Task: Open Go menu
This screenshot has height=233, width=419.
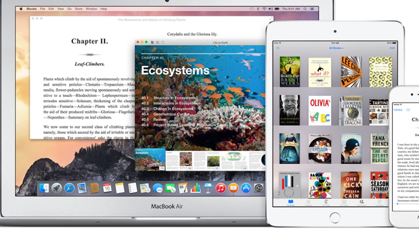Action: click(x=70, y=9)
